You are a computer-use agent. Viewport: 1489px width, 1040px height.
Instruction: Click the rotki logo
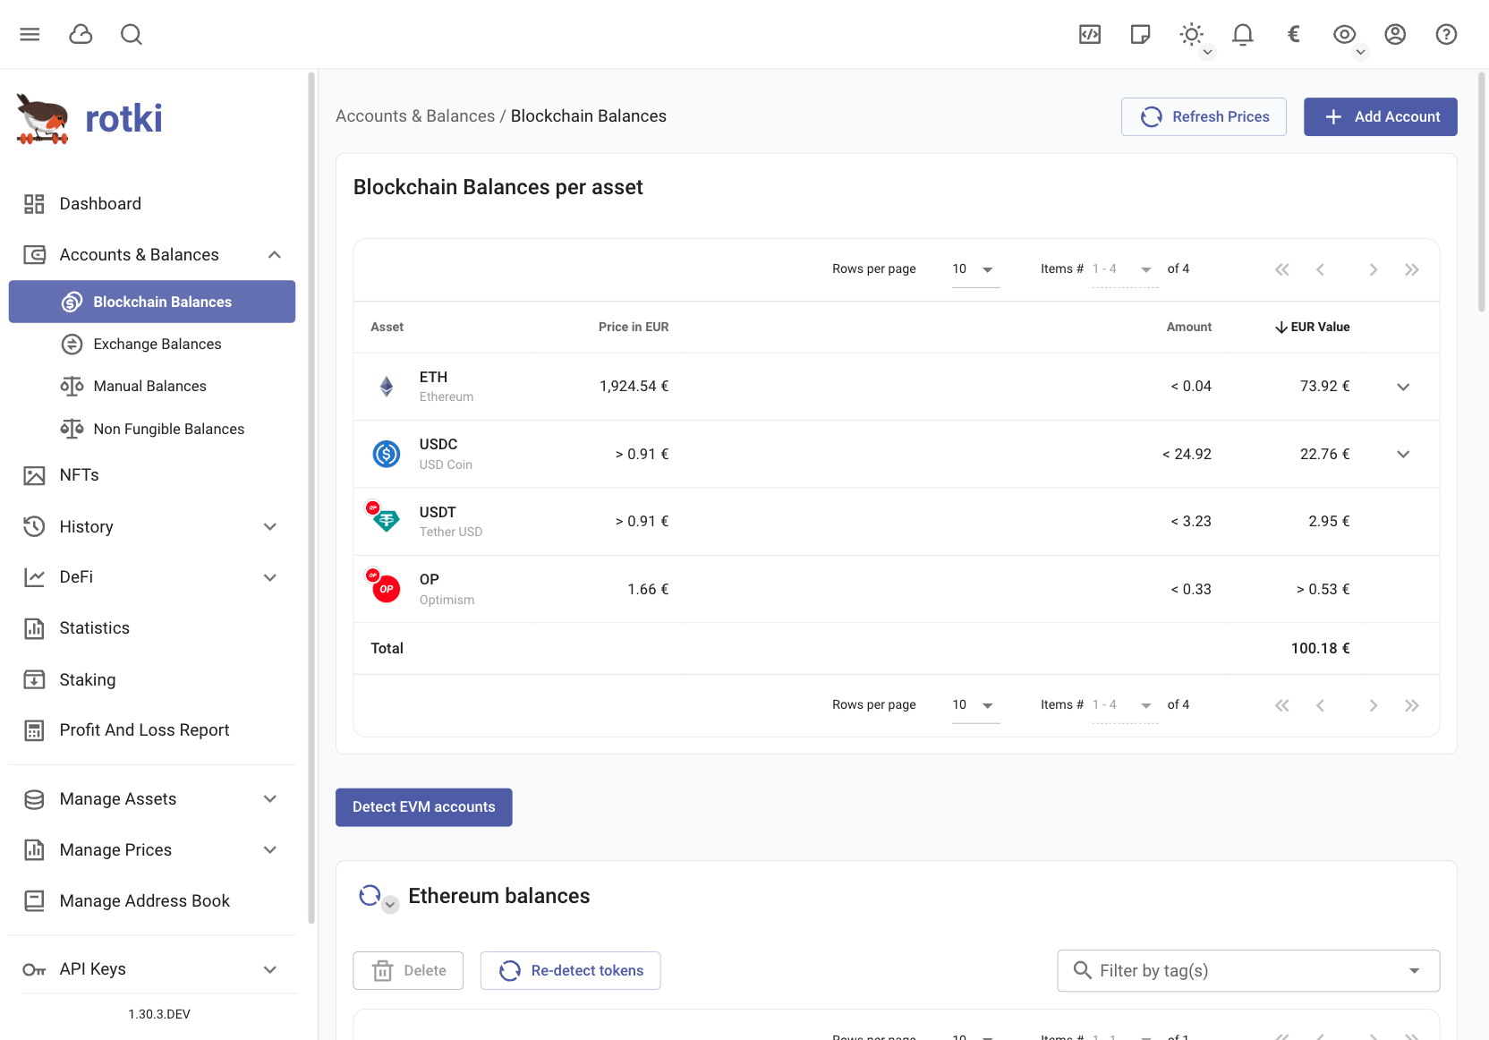click(x=89, y=118)
